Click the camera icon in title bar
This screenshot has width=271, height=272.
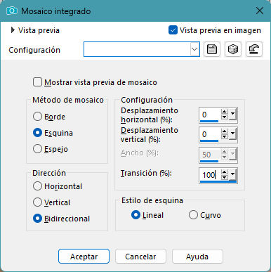12,11
